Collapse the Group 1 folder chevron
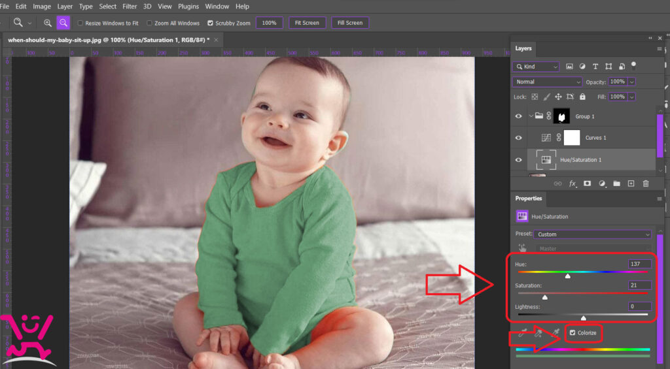670x369 pixels. click(531, 116)
